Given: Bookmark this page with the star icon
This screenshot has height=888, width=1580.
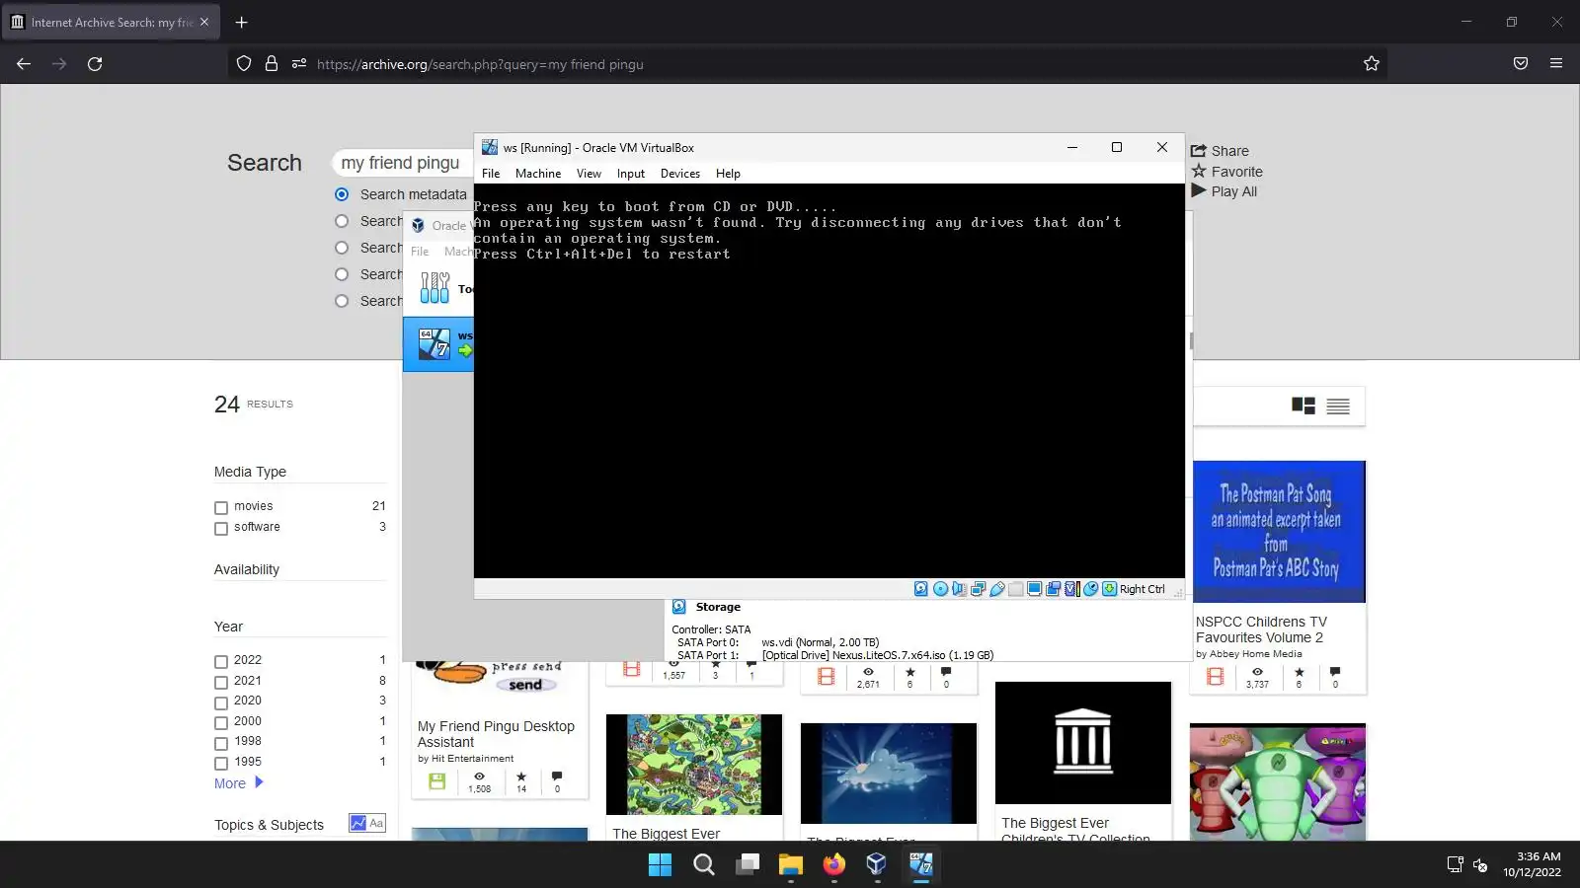Looking at the screenshot, I should click(x=1372, y=64).
